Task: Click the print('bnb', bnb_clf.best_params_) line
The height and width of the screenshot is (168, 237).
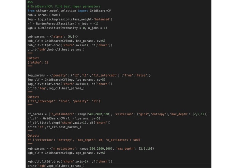Action: pyautogui.click(x=56, y=49)
